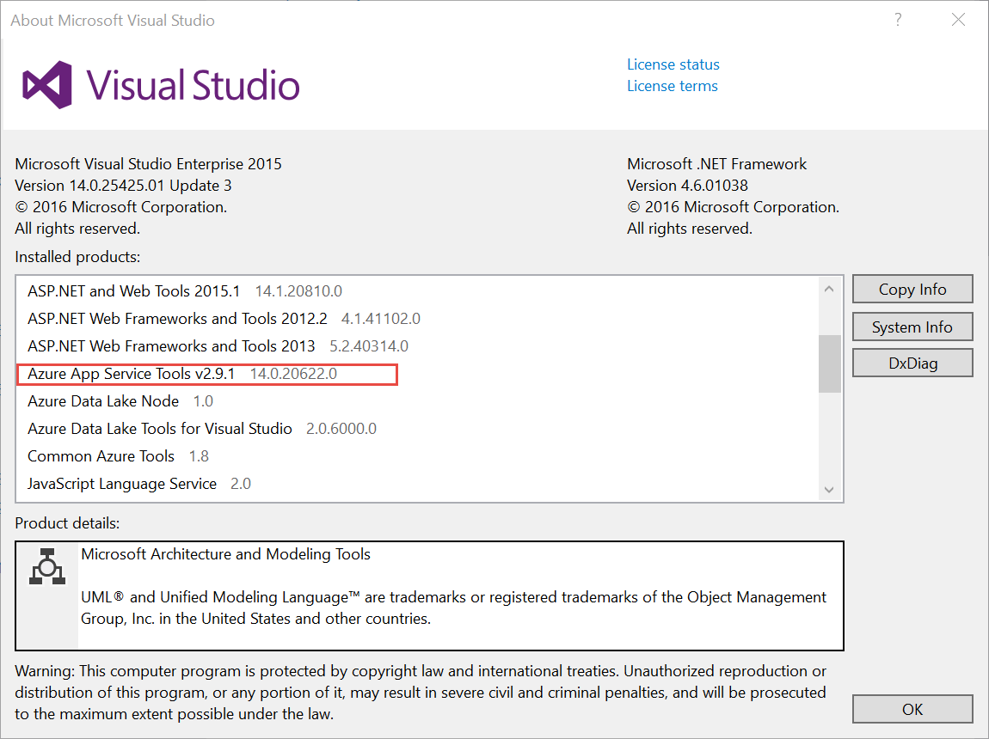Viewport: 989px width, 739px height.
Task: Click Microsoft Visual Studio Enterprise 2015 text
Action: (x=148, y=164)
